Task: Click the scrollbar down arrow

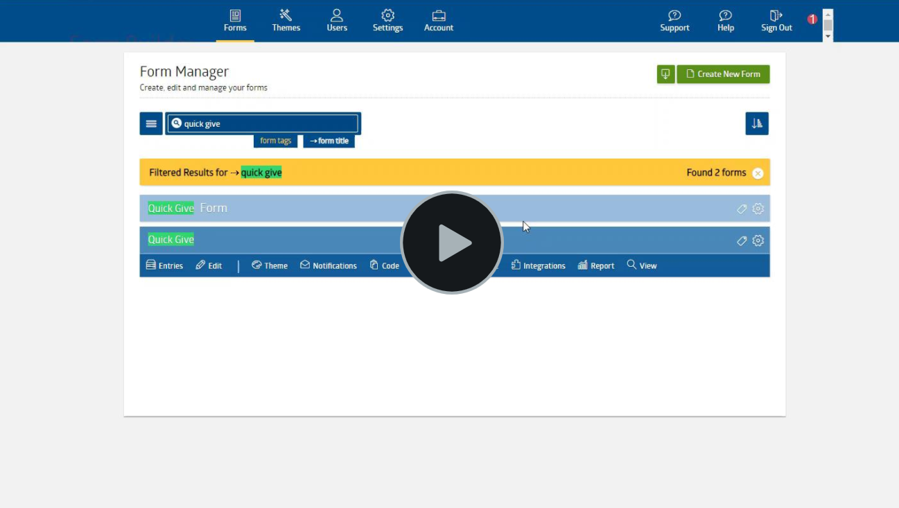Action: (828, 37)
